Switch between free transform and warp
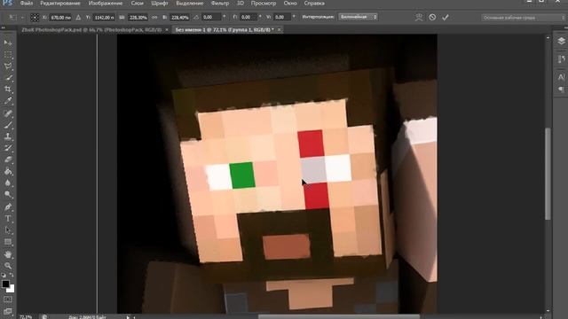The image size is (568, 319). 419,17
